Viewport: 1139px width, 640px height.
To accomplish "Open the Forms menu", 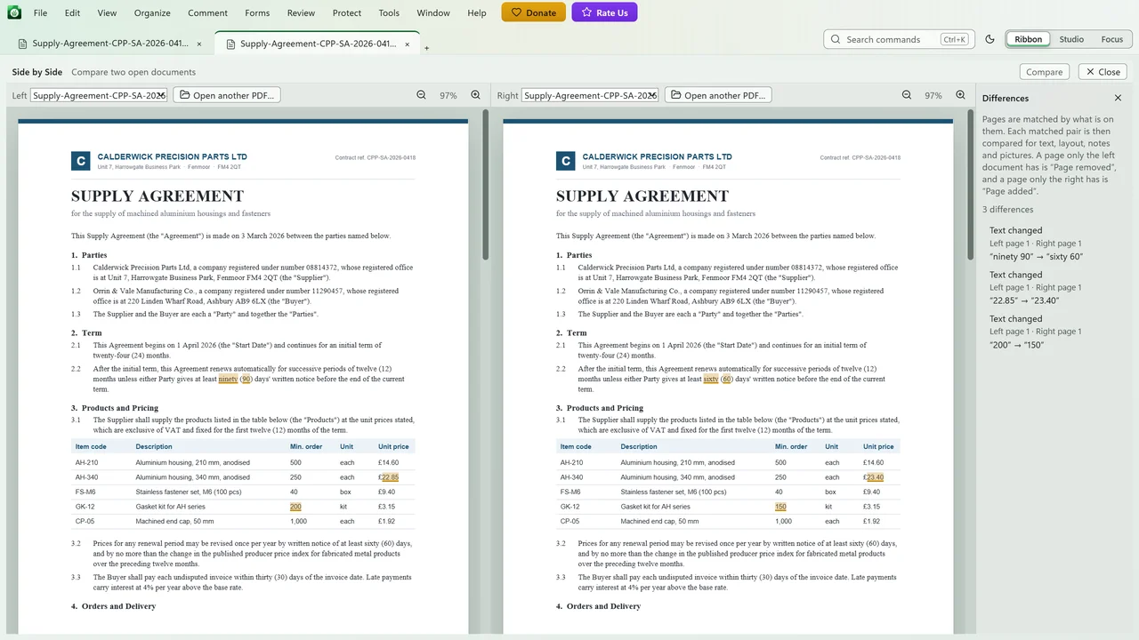I will point(257,13).
